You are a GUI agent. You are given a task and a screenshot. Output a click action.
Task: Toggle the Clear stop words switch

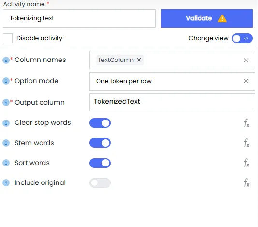[x=100, y=123]
